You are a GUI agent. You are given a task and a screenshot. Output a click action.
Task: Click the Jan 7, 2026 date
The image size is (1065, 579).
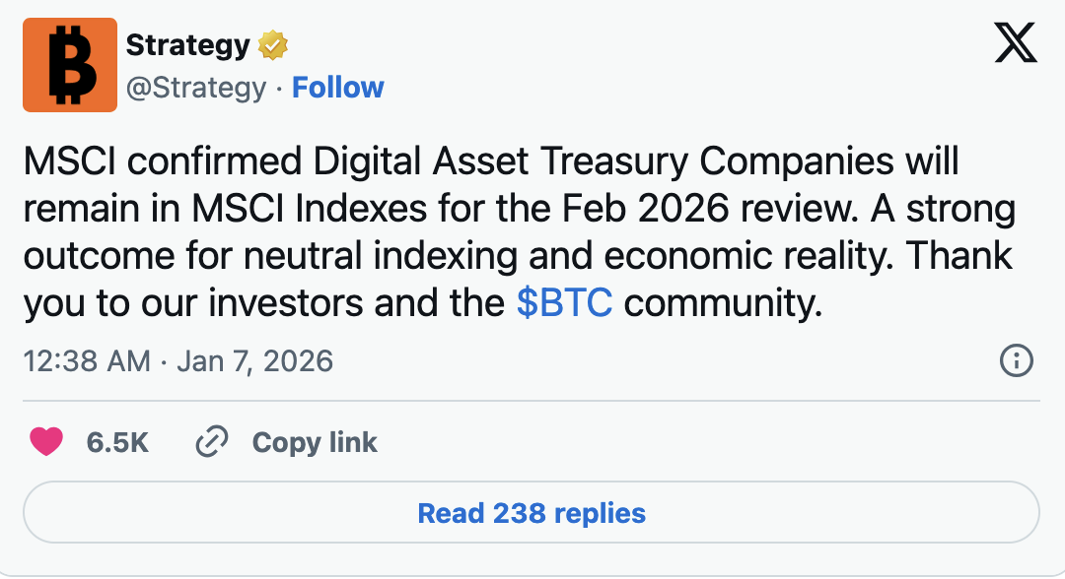tap(255, 361)
